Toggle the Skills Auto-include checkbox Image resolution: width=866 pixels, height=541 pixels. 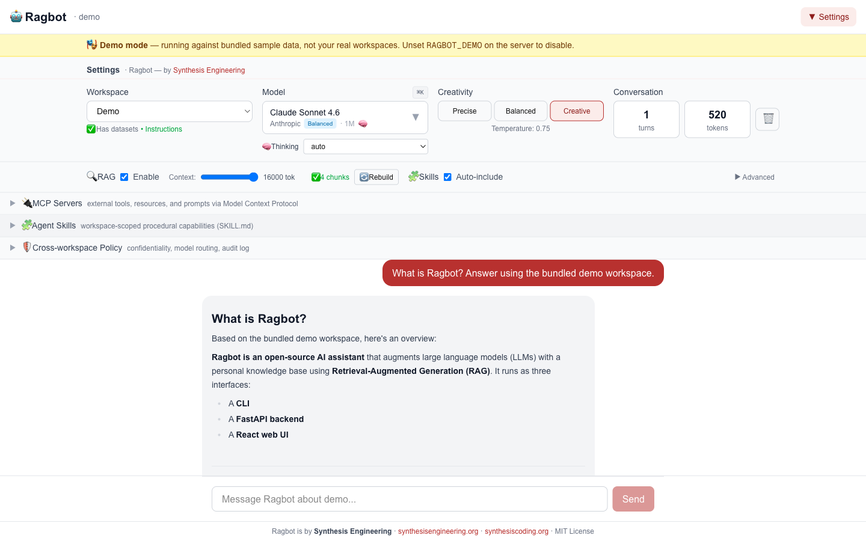[x=447, y=177]
